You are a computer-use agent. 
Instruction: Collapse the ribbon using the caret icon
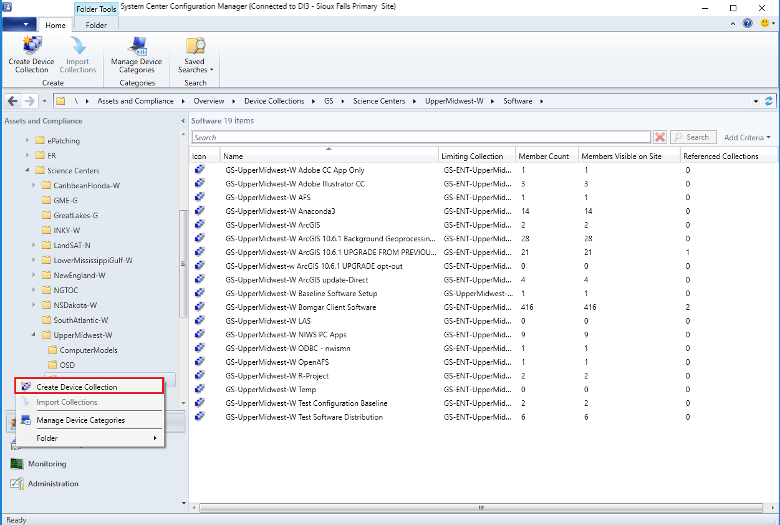click(733, 24)
